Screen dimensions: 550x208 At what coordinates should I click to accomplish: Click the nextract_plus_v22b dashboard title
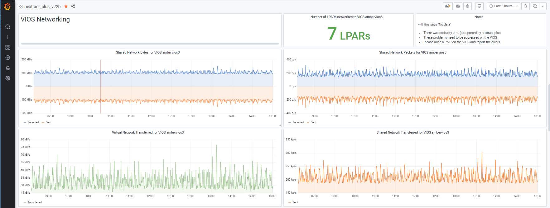[42, 7]
